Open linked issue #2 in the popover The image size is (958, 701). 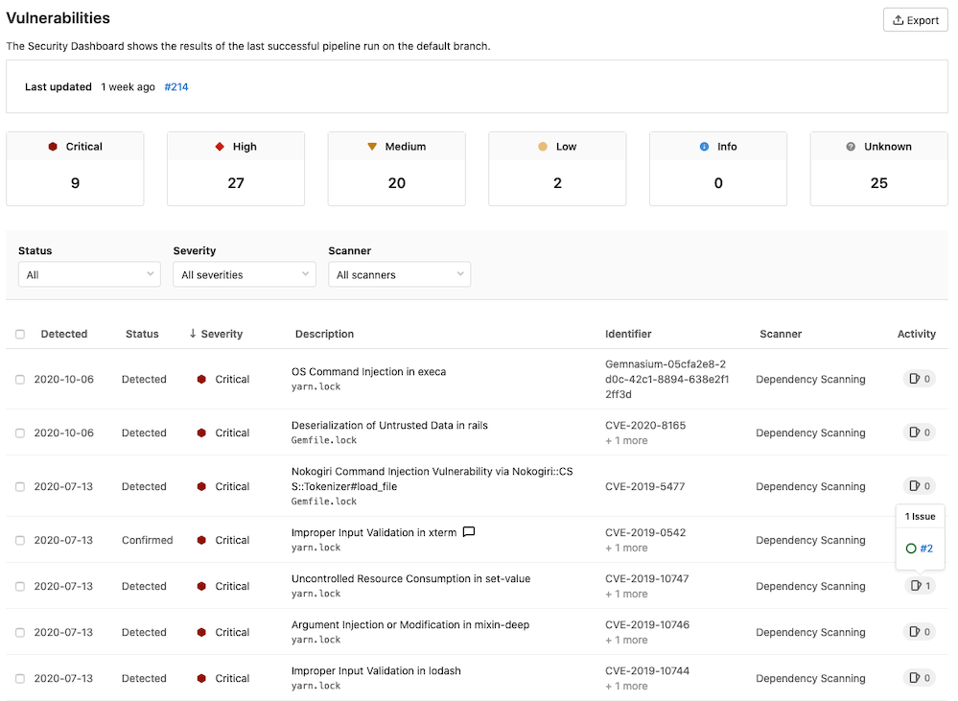click(925, 549)
